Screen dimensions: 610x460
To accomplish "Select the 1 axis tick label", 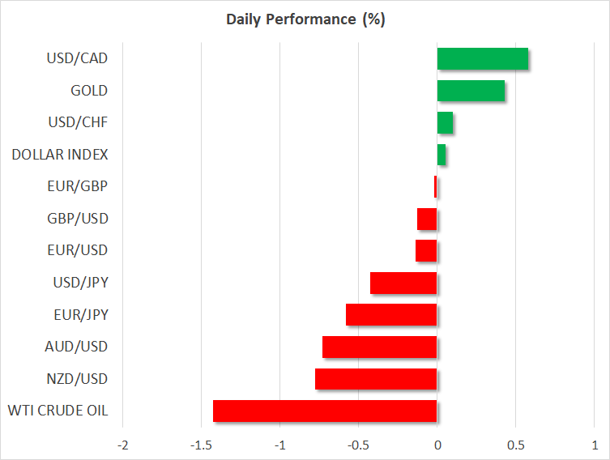I will point(594,445).
